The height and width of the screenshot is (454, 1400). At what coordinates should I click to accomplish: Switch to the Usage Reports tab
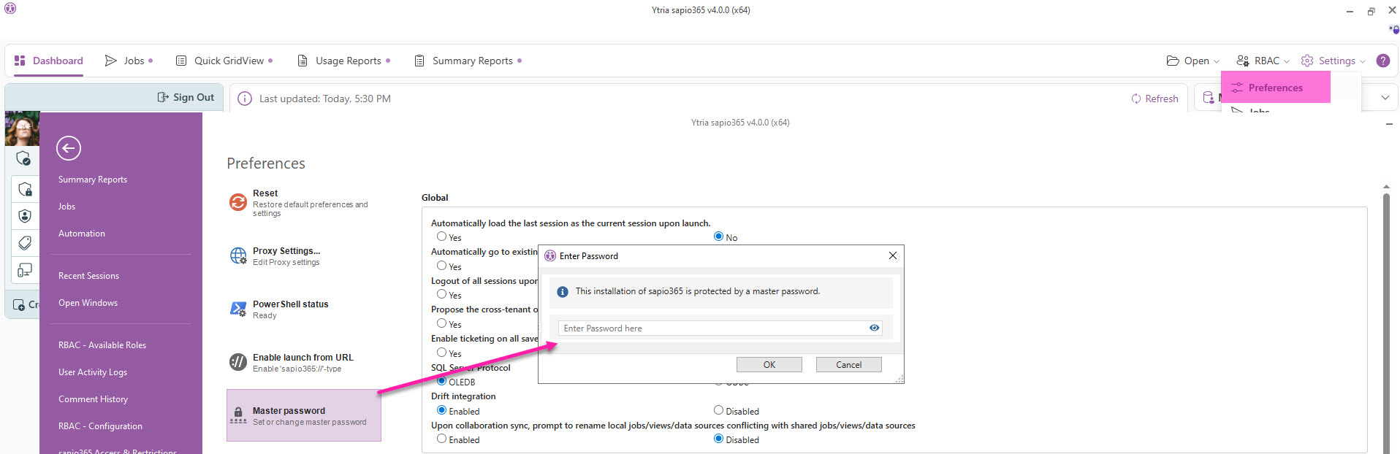(x=343, y=61)
